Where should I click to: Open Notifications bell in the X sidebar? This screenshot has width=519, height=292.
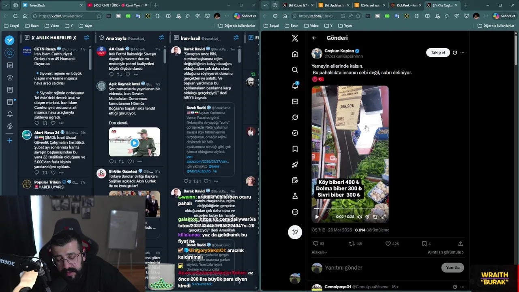click(x=295, y=86)
